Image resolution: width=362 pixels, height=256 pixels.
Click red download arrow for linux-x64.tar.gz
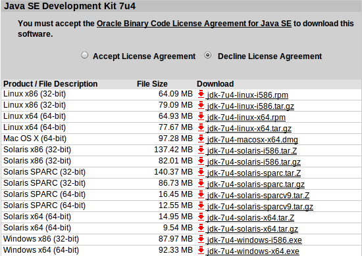201,127
